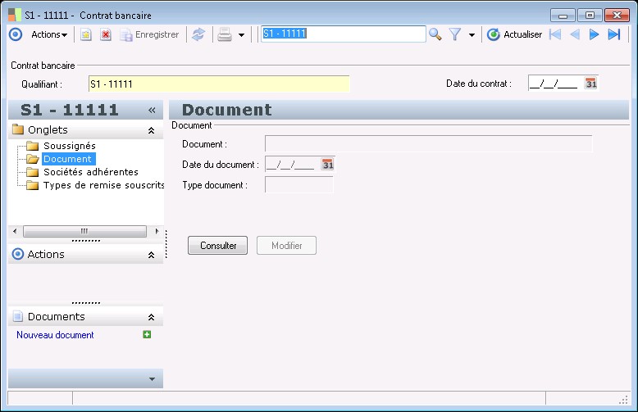Click the Date du contrat field
Screen dimensions: 638x412
pos(555,84)
